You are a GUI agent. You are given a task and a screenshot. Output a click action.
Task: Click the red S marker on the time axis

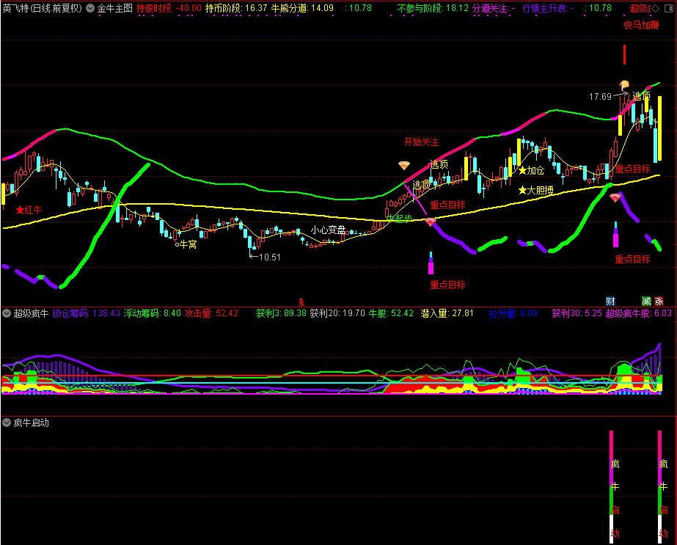(301, 302)
